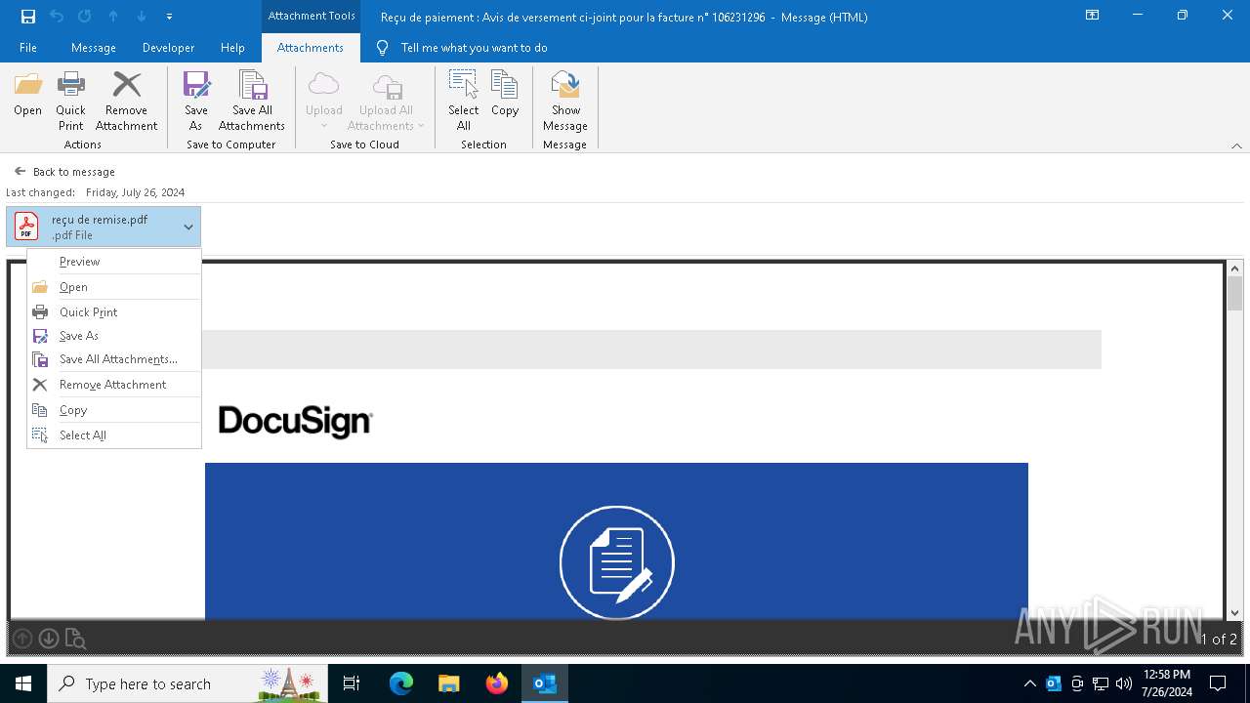Open Customize Quick Access Toolbar dropdown
1250x703 pixels.
tap(169, 17)
